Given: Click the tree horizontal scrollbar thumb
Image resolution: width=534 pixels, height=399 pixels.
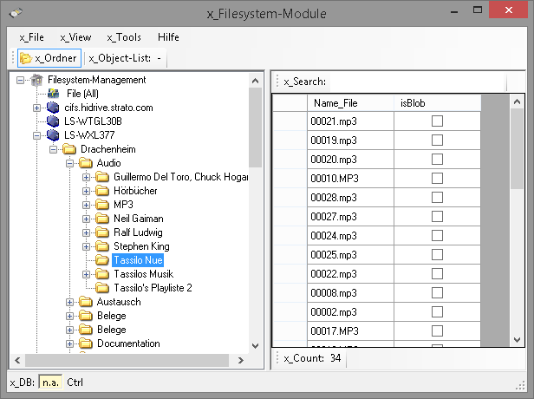Looking at the screenshot, I should [127, 360].
